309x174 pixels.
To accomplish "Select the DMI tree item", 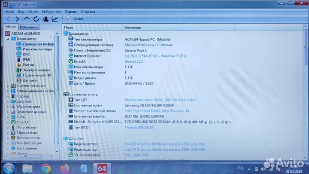I will click(x=26, y=54).
